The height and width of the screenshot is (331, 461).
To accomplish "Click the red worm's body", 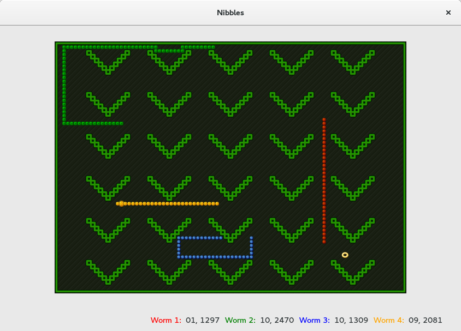I will [x=324, y=180].
